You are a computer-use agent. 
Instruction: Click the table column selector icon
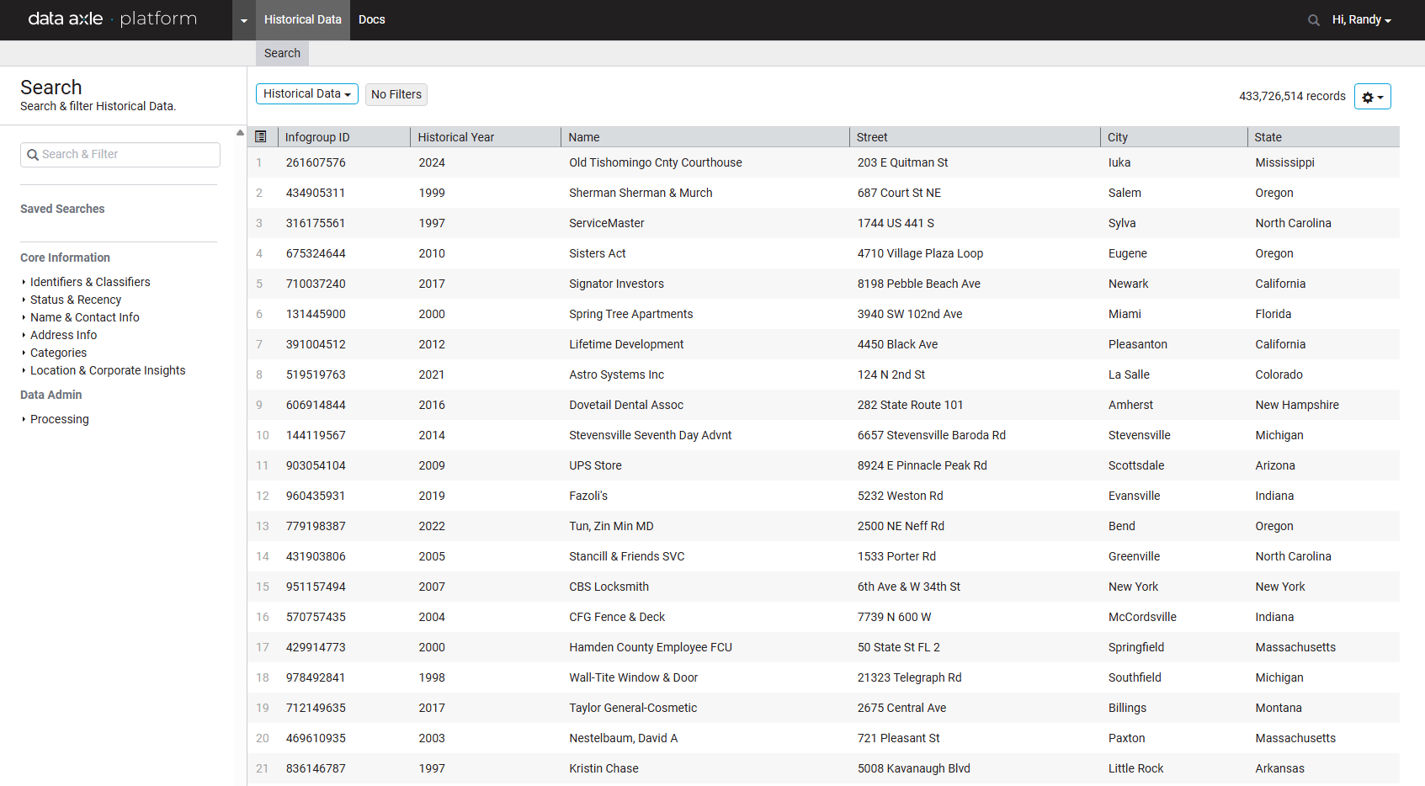[261, 136]
